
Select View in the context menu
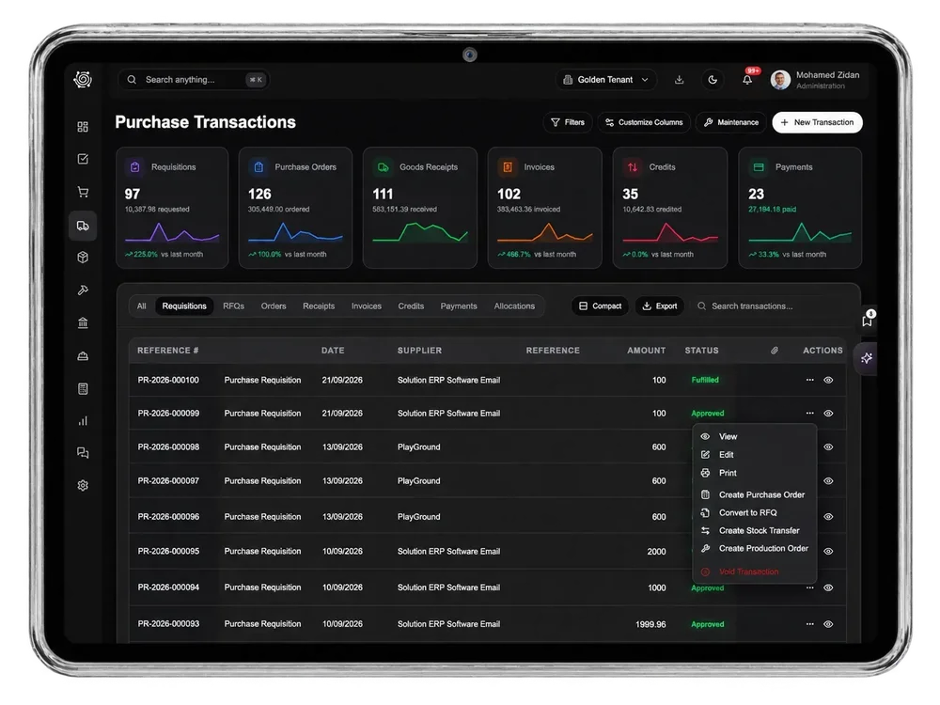(754, 436)
